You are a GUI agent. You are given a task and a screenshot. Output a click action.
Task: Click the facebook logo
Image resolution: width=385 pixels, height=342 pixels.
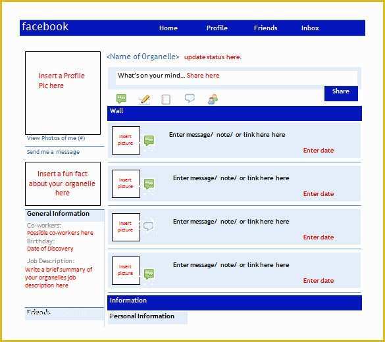(x=45, y=26)
